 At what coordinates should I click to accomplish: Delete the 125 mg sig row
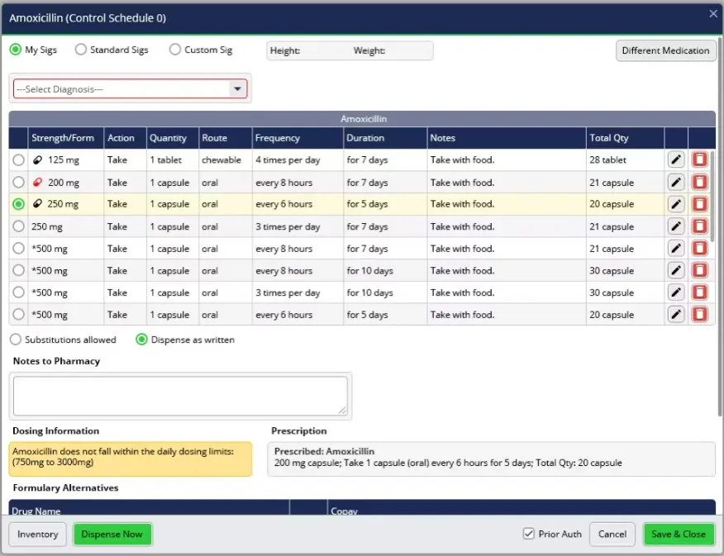[698, 159]
